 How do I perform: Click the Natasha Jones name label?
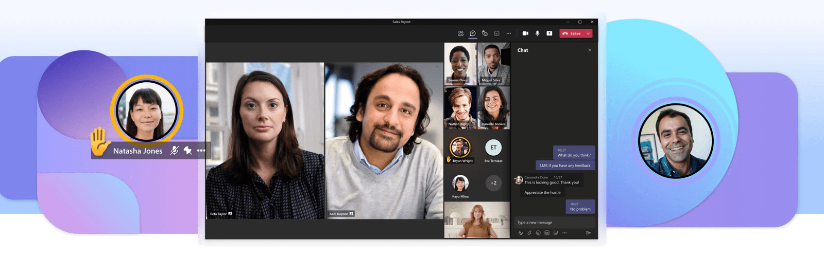(138, 151)
